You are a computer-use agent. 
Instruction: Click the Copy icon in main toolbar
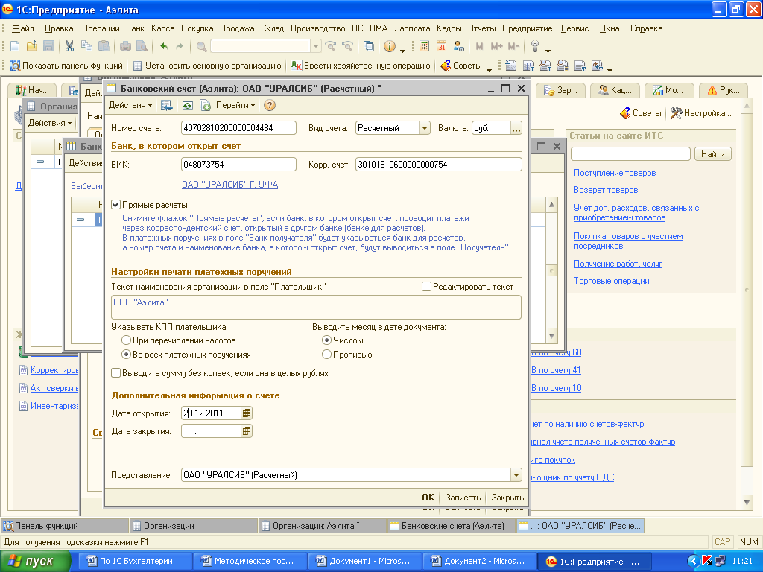point(86,47)
